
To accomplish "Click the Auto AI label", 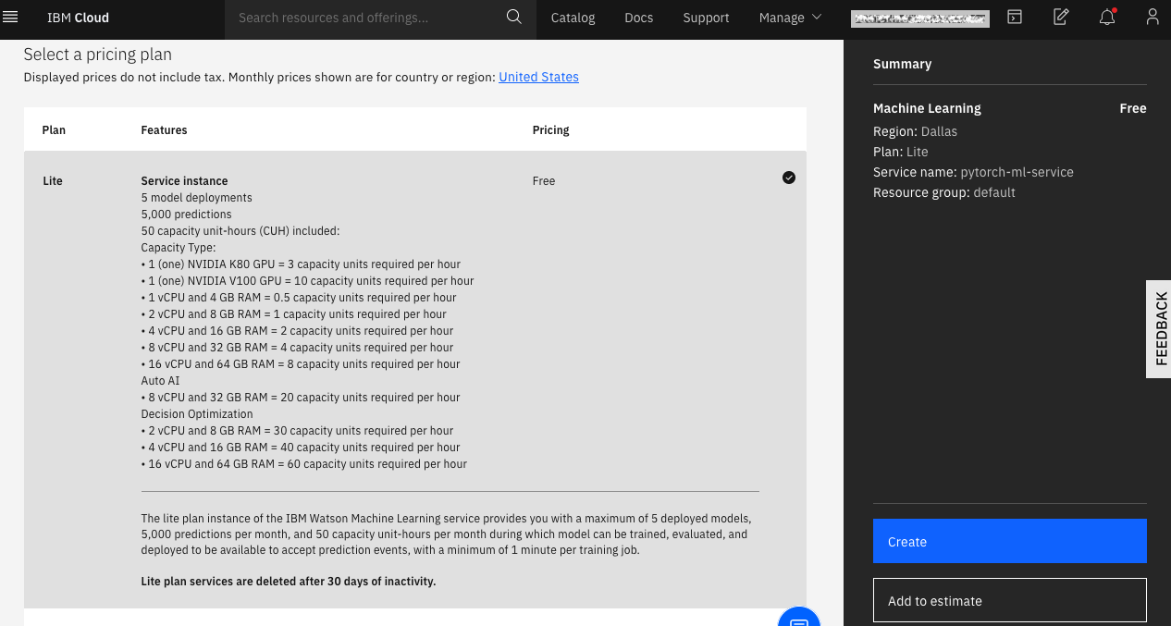I will [160, 381].
